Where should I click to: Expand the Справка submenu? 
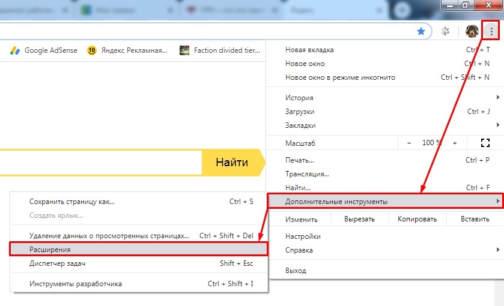point(386,250)
